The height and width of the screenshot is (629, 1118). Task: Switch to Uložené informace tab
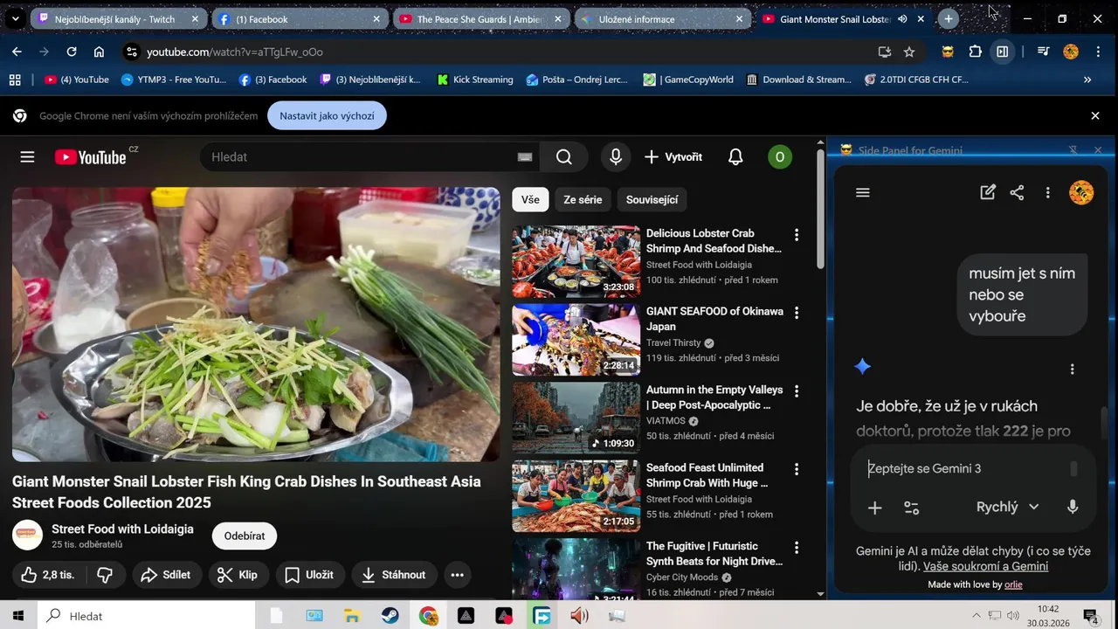tap(663, 18)
